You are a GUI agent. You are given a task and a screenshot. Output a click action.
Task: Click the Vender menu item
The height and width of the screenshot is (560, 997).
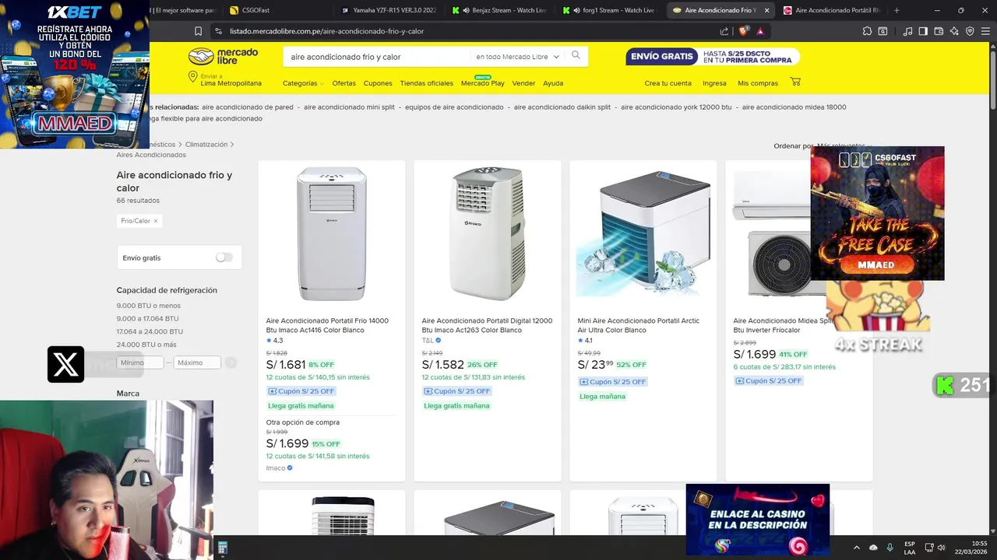click(x=523, y=83)
